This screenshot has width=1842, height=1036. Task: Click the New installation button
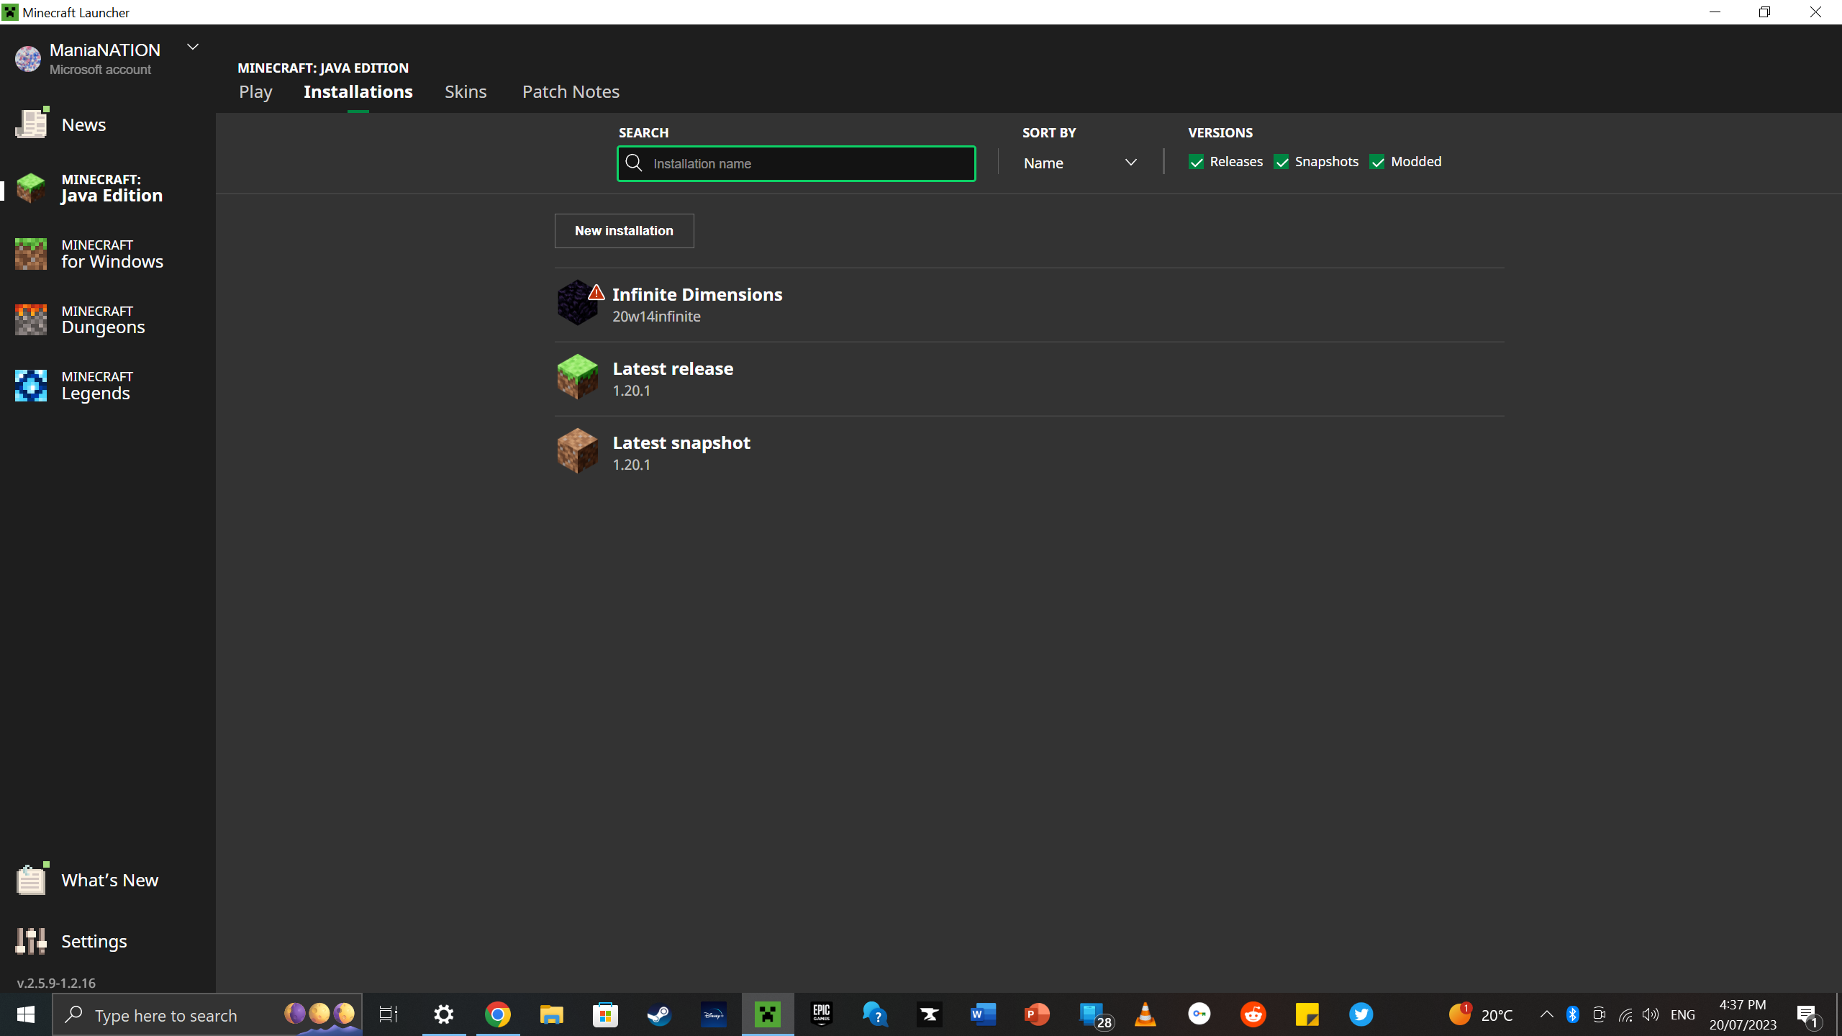click(x=624, y=231)
